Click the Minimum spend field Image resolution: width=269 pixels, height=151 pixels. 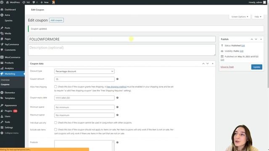click(x=84, y=107)
